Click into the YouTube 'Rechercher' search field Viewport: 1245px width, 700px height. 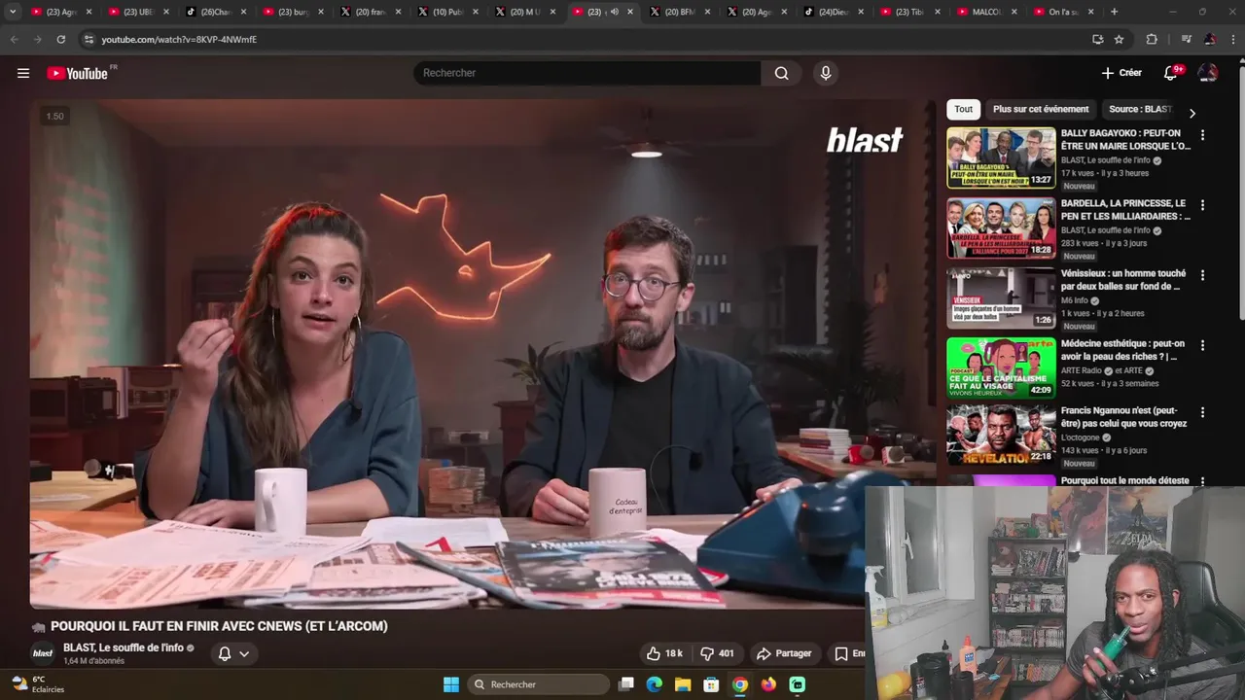pos(587,73)
